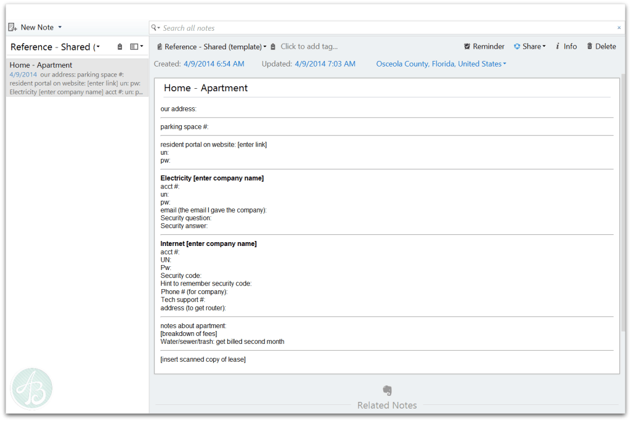This screenshot has width=631, height=421.
Task: Click the 'Phone # (for company):' line
Action: [x=194, y=292]
